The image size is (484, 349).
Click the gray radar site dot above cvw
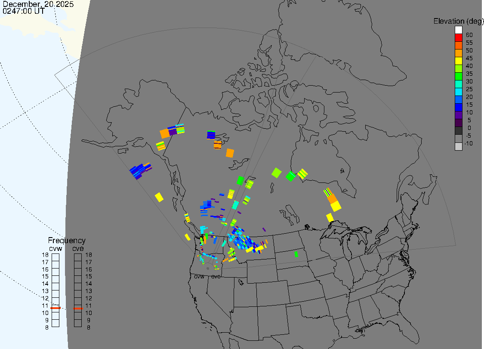(208, 269)
